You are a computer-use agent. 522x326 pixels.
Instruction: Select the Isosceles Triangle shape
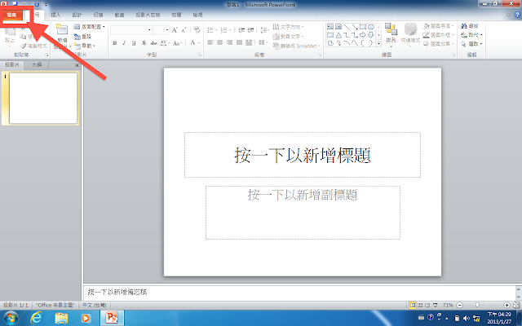click(338, 35)
